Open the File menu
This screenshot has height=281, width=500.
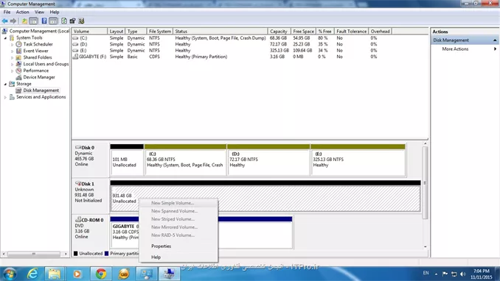7,12
